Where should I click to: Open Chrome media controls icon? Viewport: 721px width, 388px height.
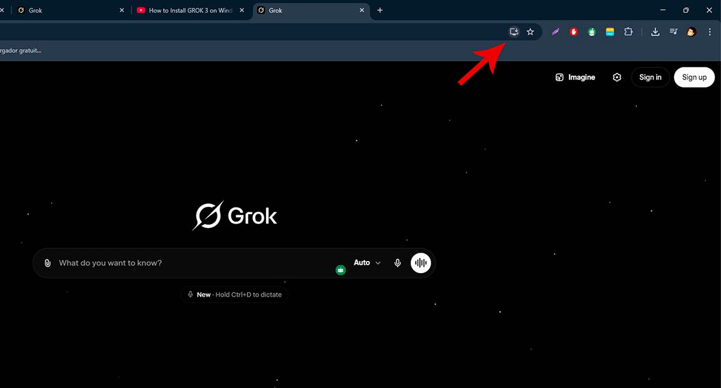[673, 31]
